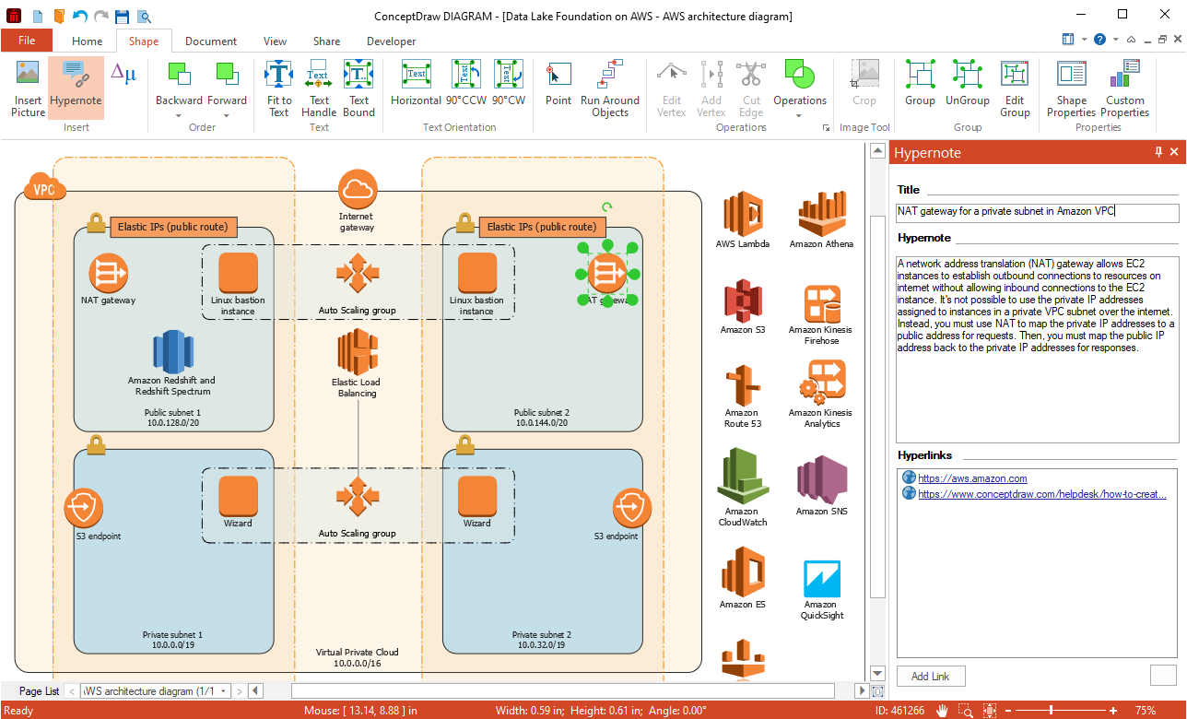Click the 75% zoom level
The height and width of the screenshot is (719, 1187).
(1145, 711)
